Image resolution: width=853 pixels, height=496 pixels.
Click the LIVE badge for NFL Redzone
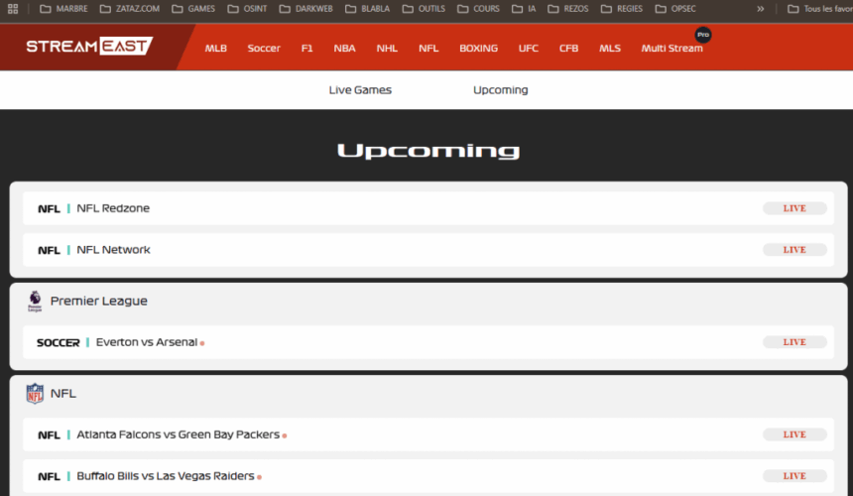[794, 208]
